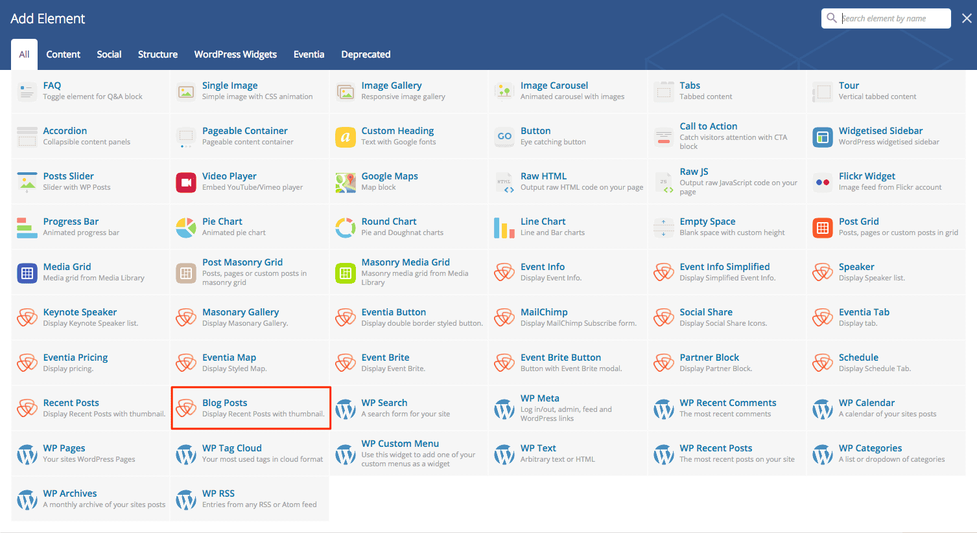Add the Blog Posts element

tap(251, 408)
